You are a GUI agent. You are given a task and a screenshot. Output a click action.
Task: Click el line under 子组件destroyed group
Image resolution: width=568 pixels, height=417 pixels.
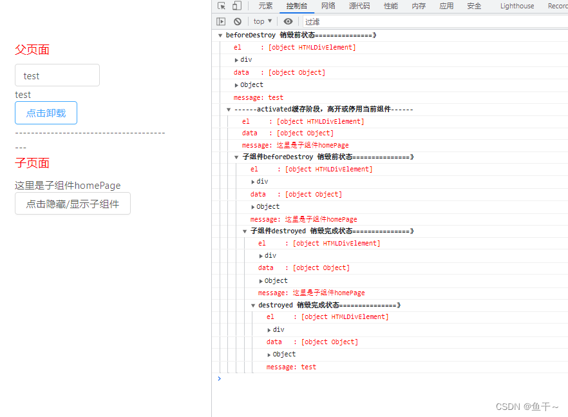click(x=319, y=244)
